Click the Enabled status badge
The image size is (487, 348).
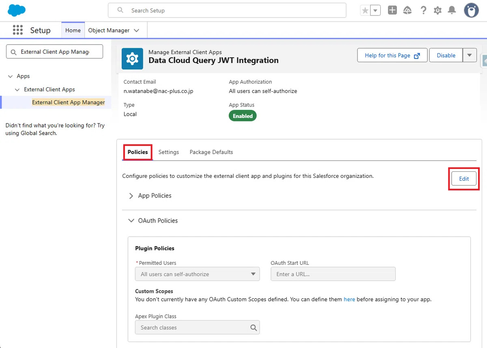click(x=243, y=116)
